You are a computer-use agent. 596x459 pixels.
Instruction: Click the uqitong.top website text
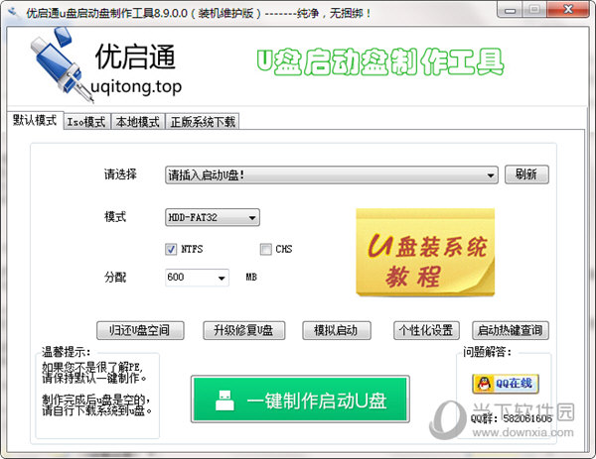[136, 87]
